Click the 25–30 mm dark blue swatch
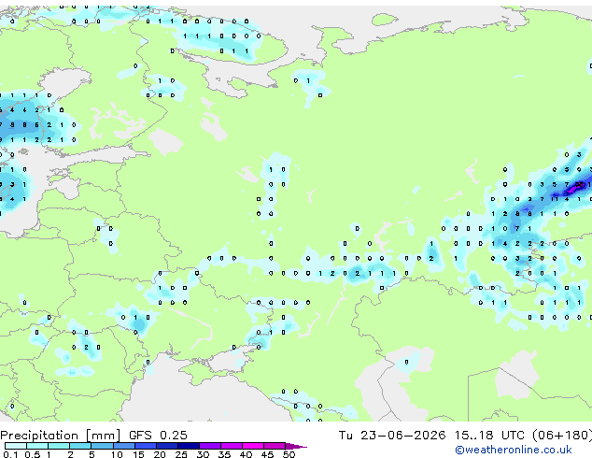 click(x=189, y=446)
